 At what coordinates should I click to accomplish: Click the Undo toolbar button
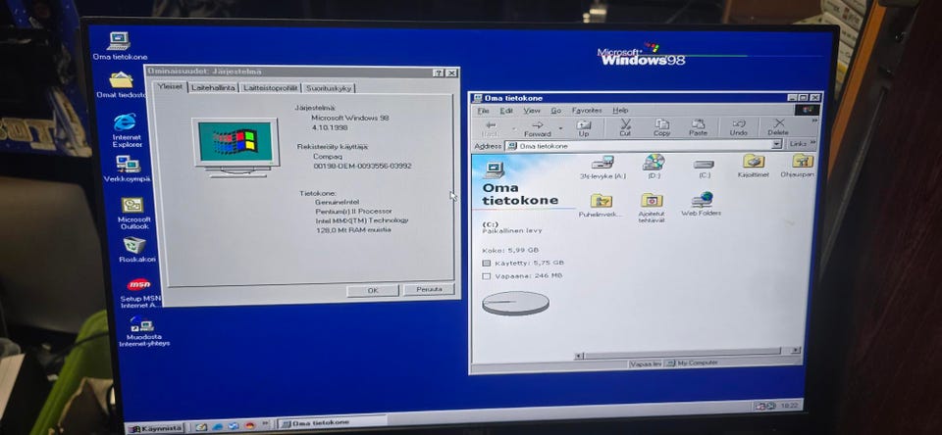click(739, 127)
